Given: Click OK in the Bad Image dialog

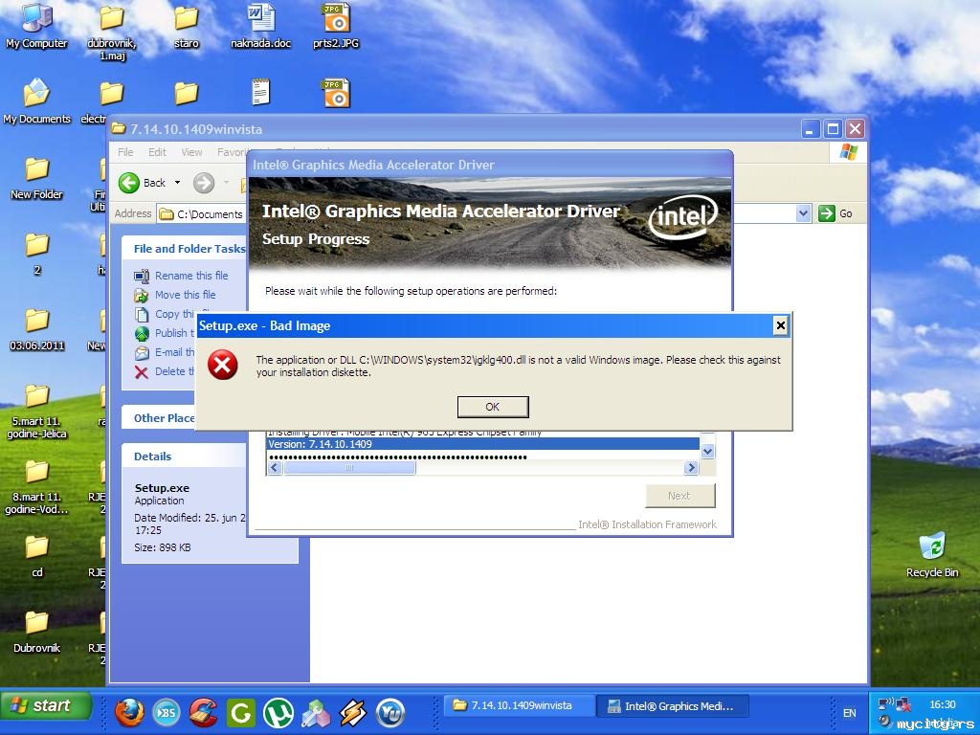Looking at the screenshot, I should point(493,407).
